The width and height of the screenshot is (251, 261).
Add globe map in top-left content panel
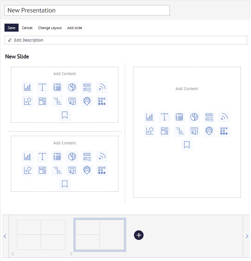pos(72,87)
